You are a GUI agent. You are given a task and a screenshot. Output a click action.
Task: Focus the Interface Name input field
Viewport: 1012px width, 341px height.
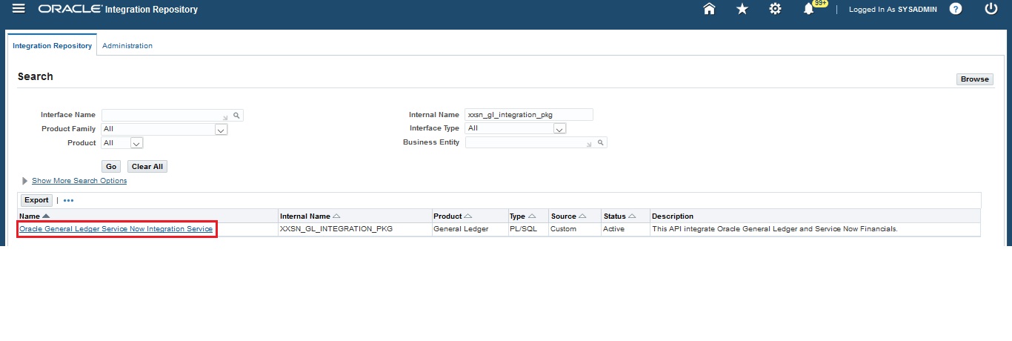pyautogui.click(x=165, y=116)
